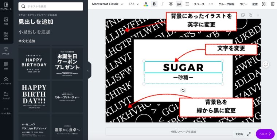Open the アップロード uploads sidebar tab
The image size is (277, 140).
tap(6, 81)
